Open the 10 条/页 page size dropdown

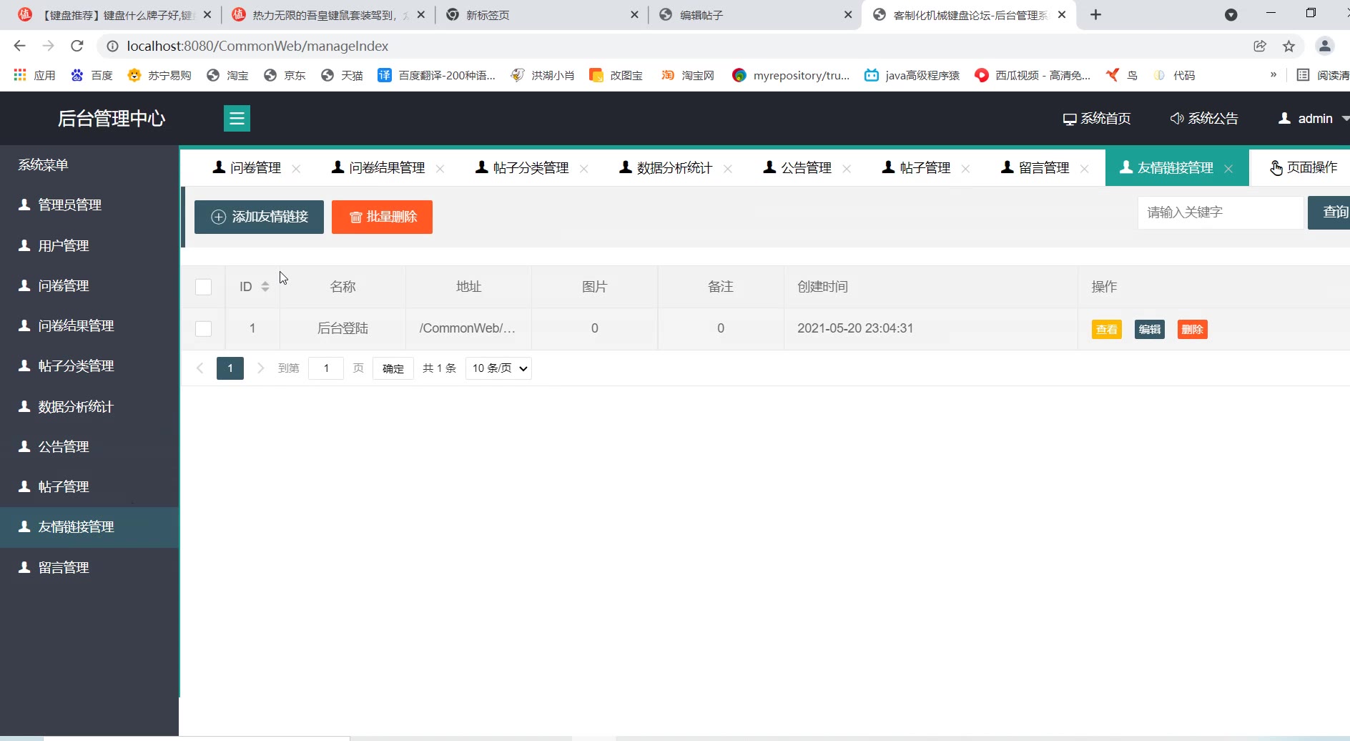[498, 368]
